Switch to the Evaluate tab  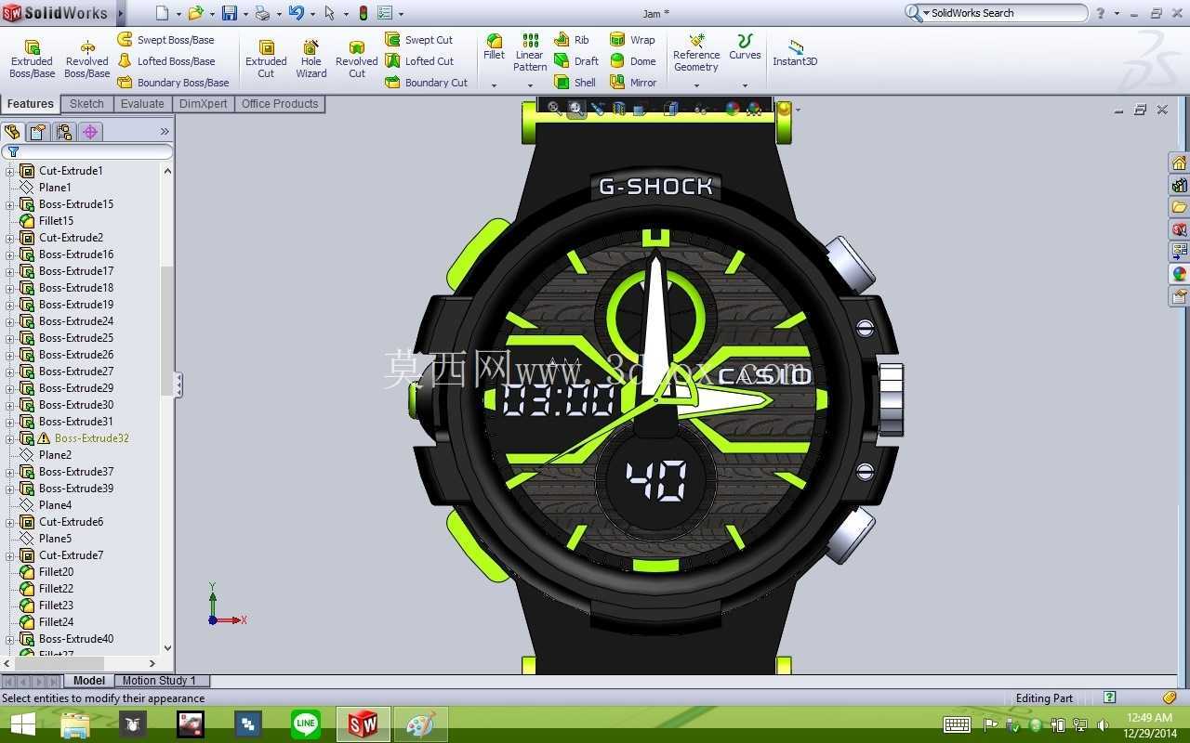pos(142,104)
